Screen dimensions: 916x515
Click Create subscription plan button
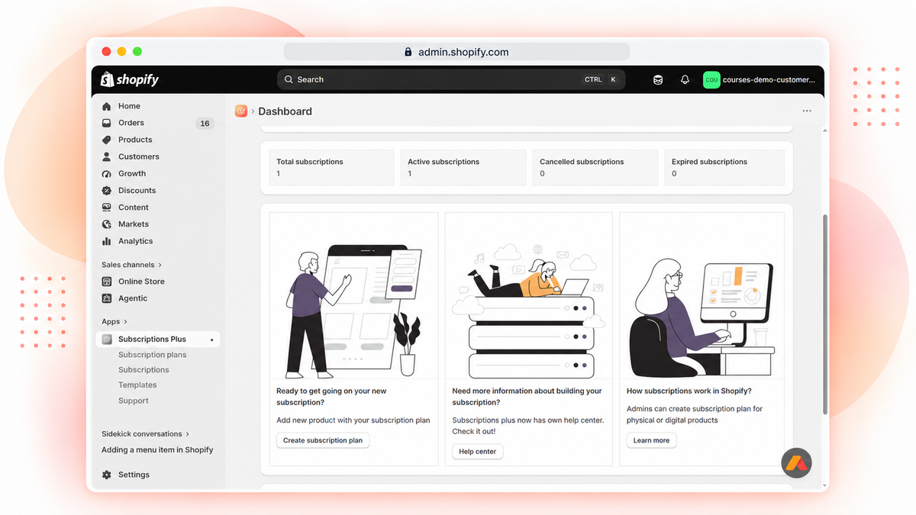323,440
